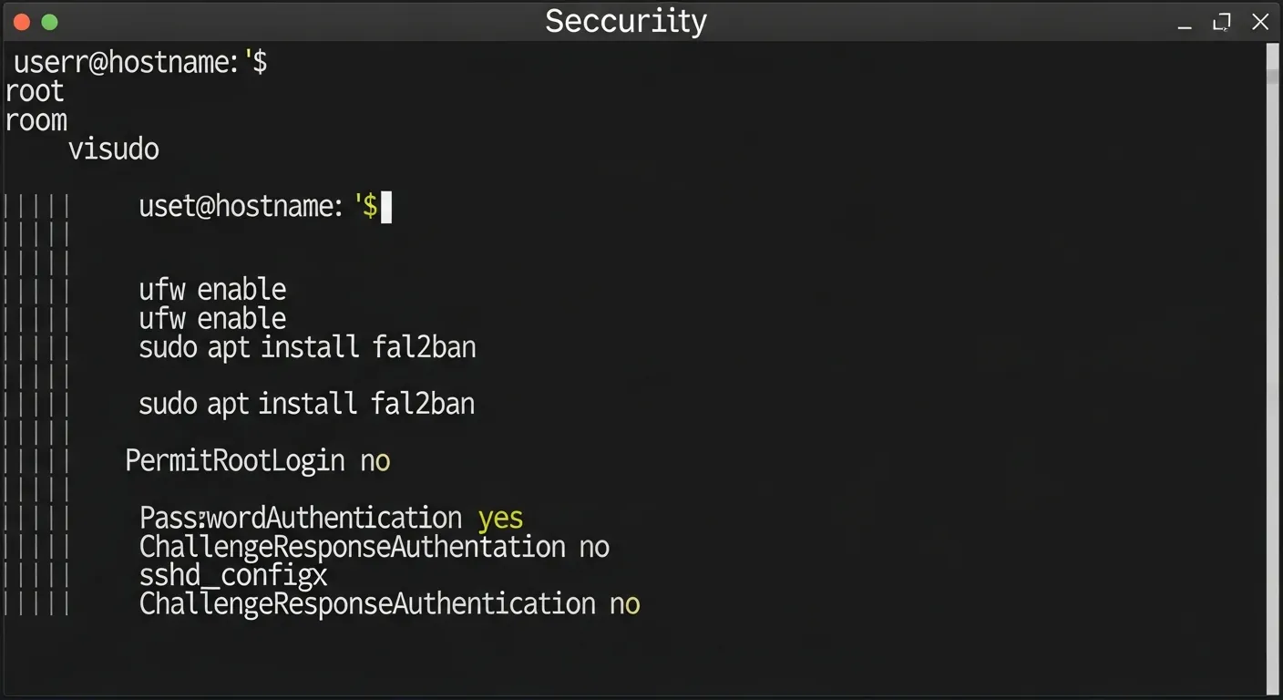Click the terminal cursor block
Viewport: 1283px width, 700px height.
[x=385, y=207]
